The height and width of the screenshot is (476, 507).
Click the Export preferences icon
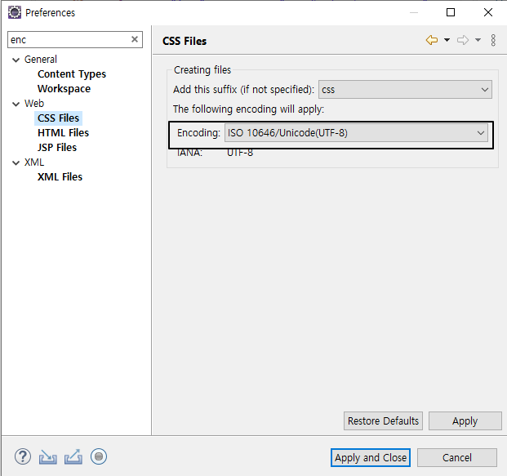coord(73,457)
